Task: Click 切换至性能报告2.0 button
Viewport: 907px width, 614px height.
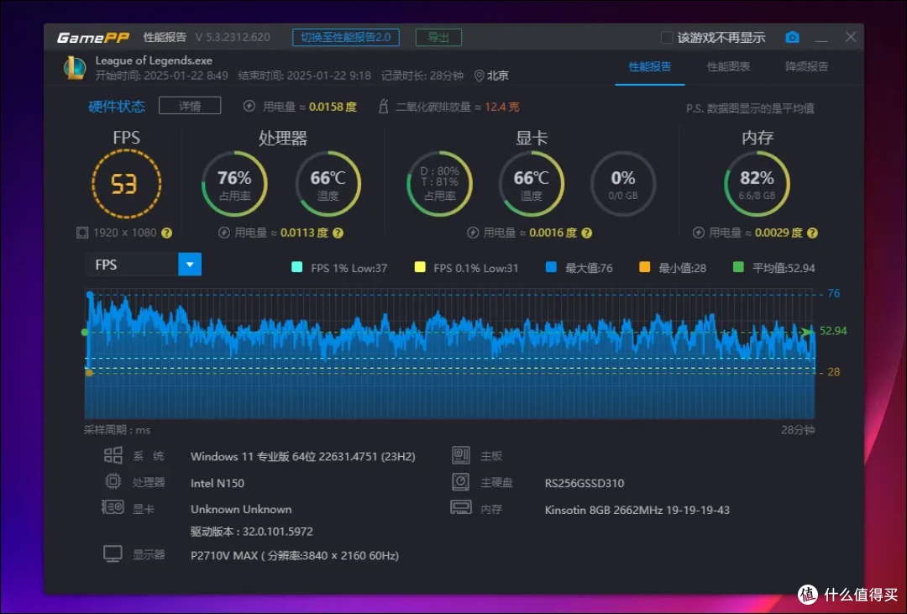Action: [346, 38]
